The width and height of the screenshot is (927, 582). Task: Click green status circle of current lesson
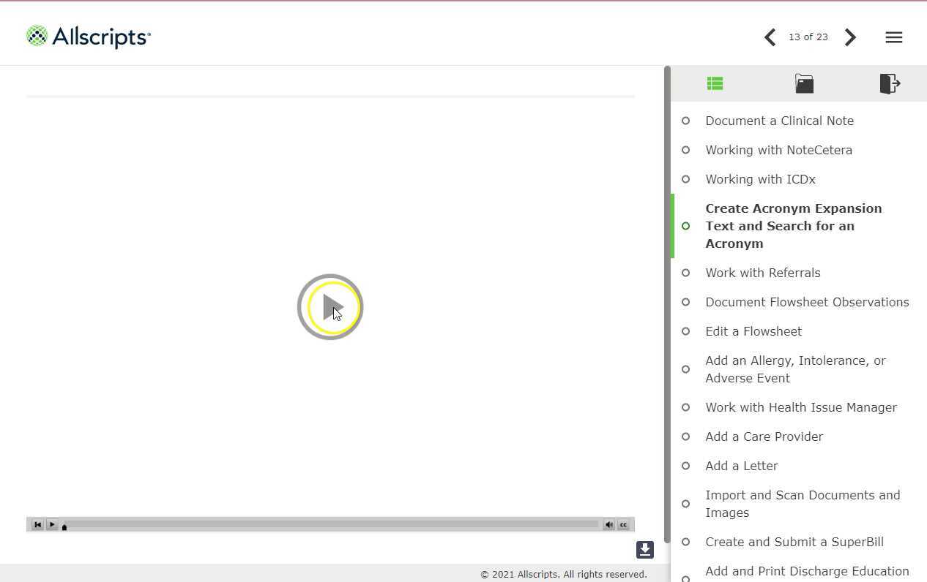pyautogui.click(x=685, y=226)
